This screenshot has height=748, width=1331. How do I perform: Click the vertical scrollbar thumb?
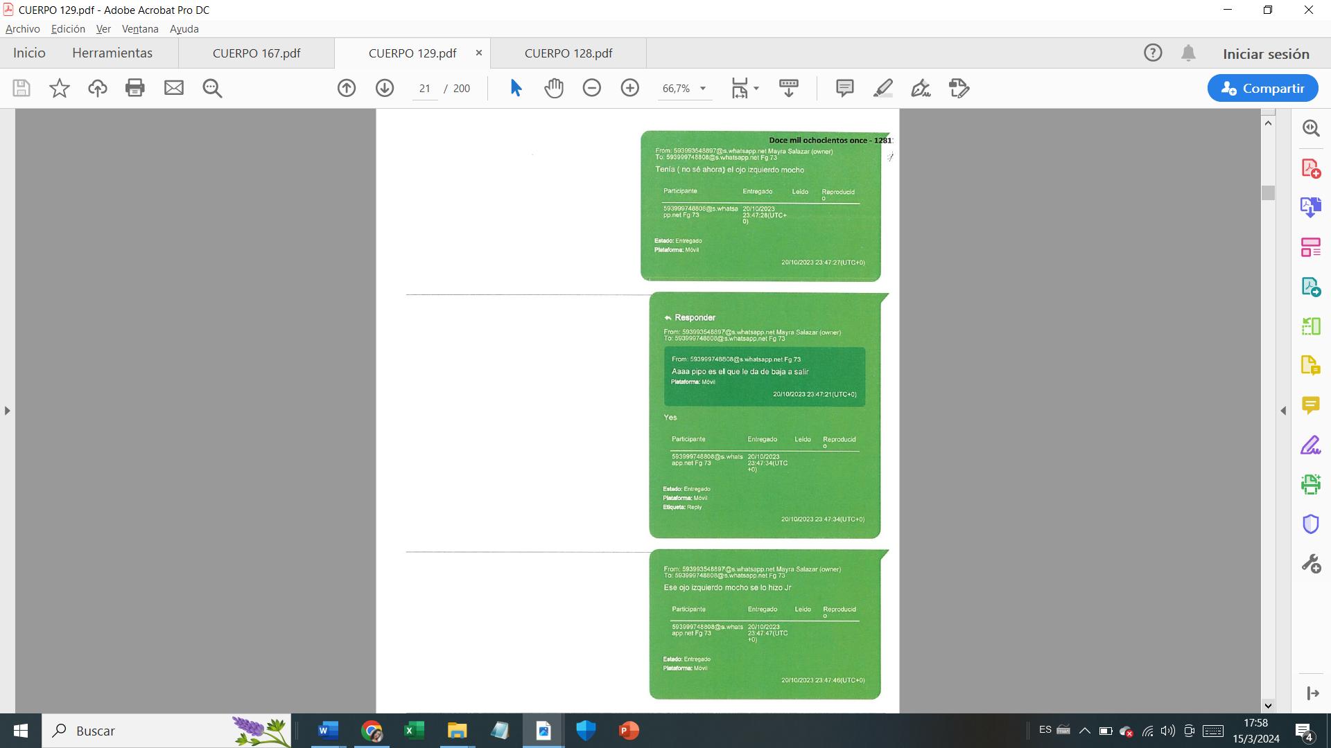click(1268, 193)
